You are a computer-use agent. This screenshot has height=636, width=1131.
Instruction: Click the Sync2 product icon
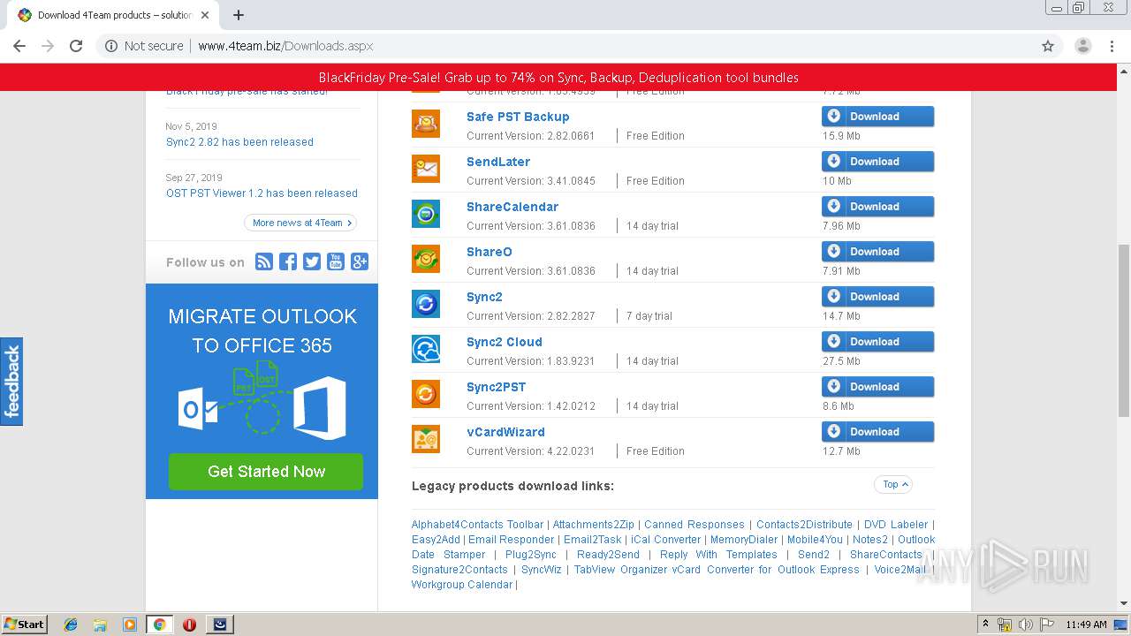coord(426,304)
